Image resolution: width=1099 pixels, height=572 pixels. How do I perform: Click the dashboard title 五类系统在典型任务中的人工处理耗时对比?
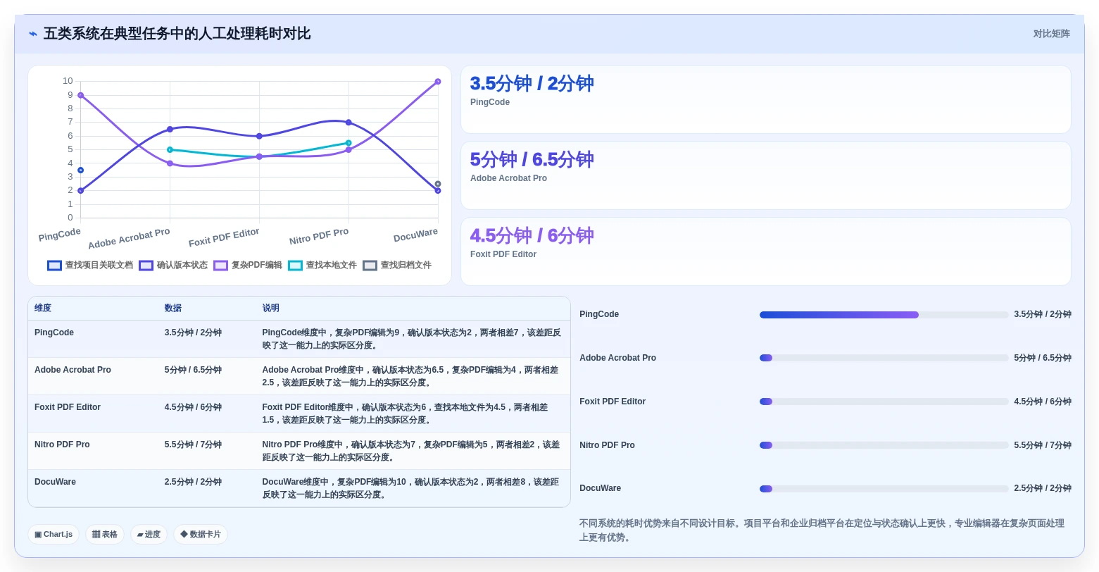tap(177, 34)
